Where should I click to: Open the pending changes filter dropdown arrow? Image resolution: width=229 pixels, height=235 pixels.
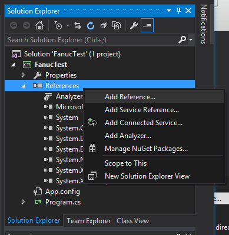[68, 25]
